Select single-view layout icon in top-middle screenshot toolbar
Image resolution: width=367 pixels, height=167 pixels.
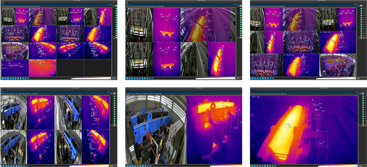[127, 78]
